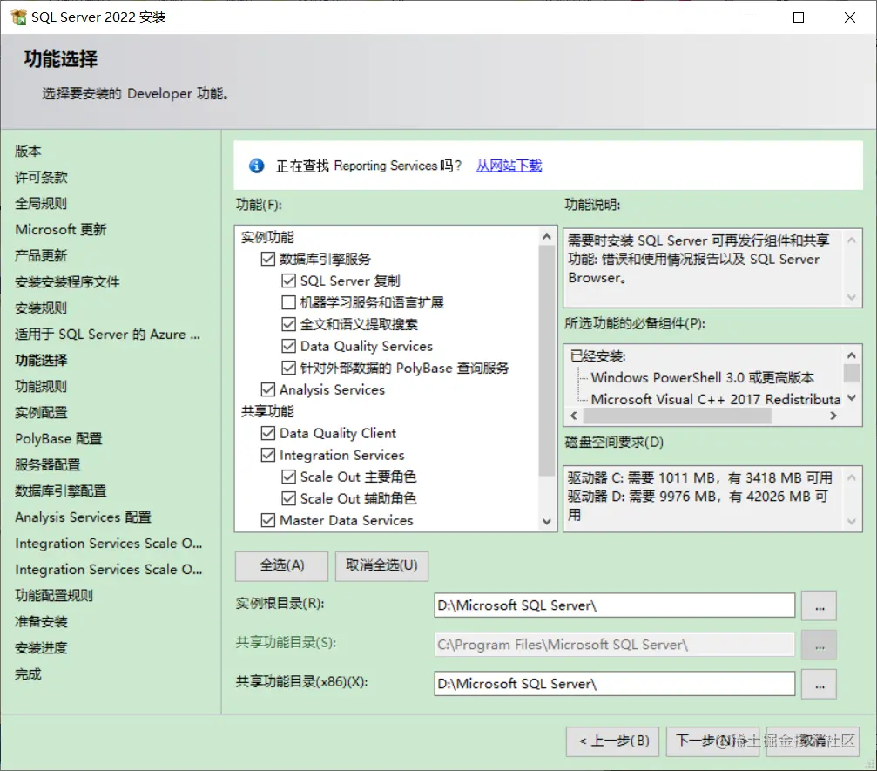Image resolution: width=877 pixels, height=771 pixels.
Task: Uncheck Master Data Services feature
Action: point(268,520)
